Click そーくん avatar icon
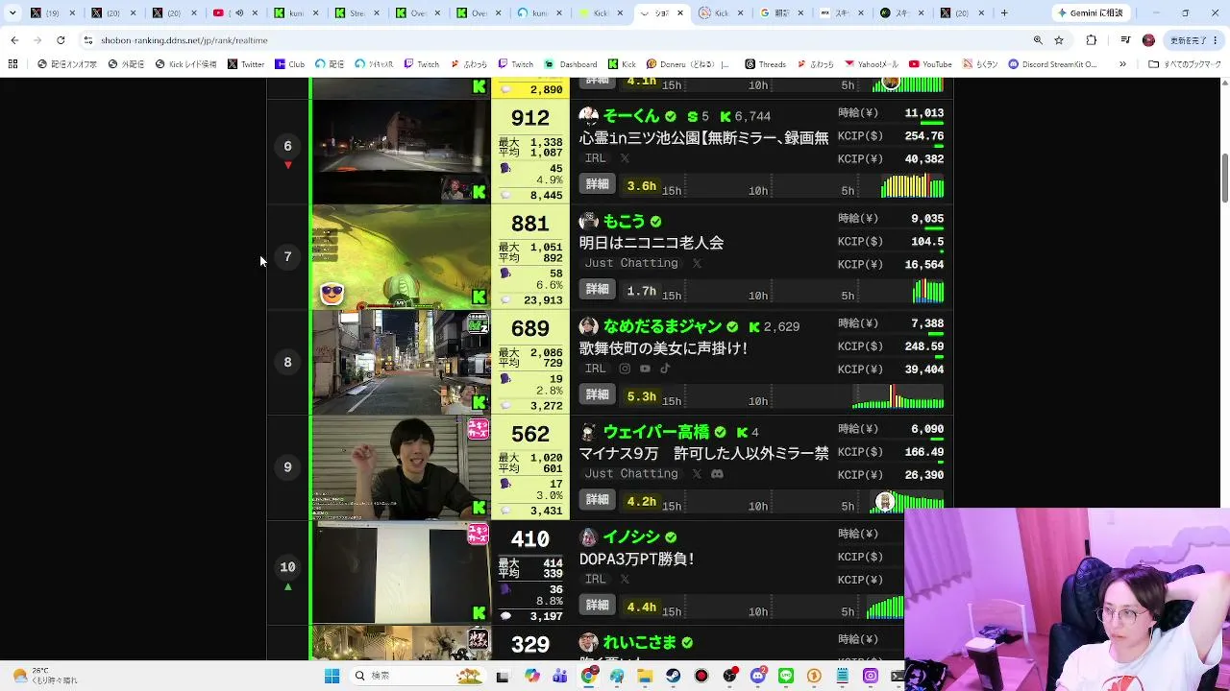This screenshot has width=1230, height=691. [x=589, y=115]
